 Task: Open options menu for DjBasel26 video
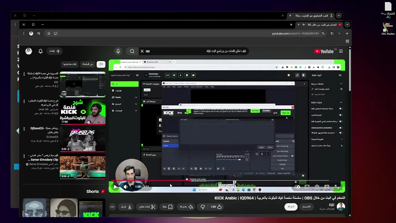pyautogui.click(x=24, y=129)
